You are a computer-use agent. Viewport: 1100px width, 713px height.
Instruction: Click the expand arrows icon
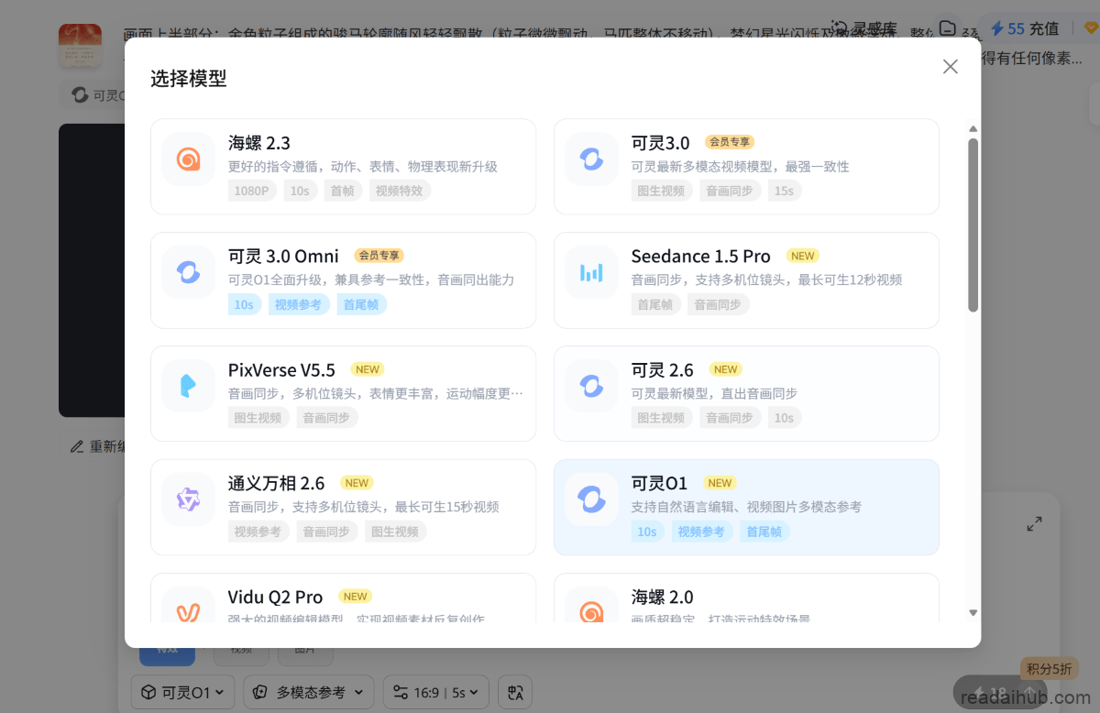pyautogui.click(x=1035, y=524)
